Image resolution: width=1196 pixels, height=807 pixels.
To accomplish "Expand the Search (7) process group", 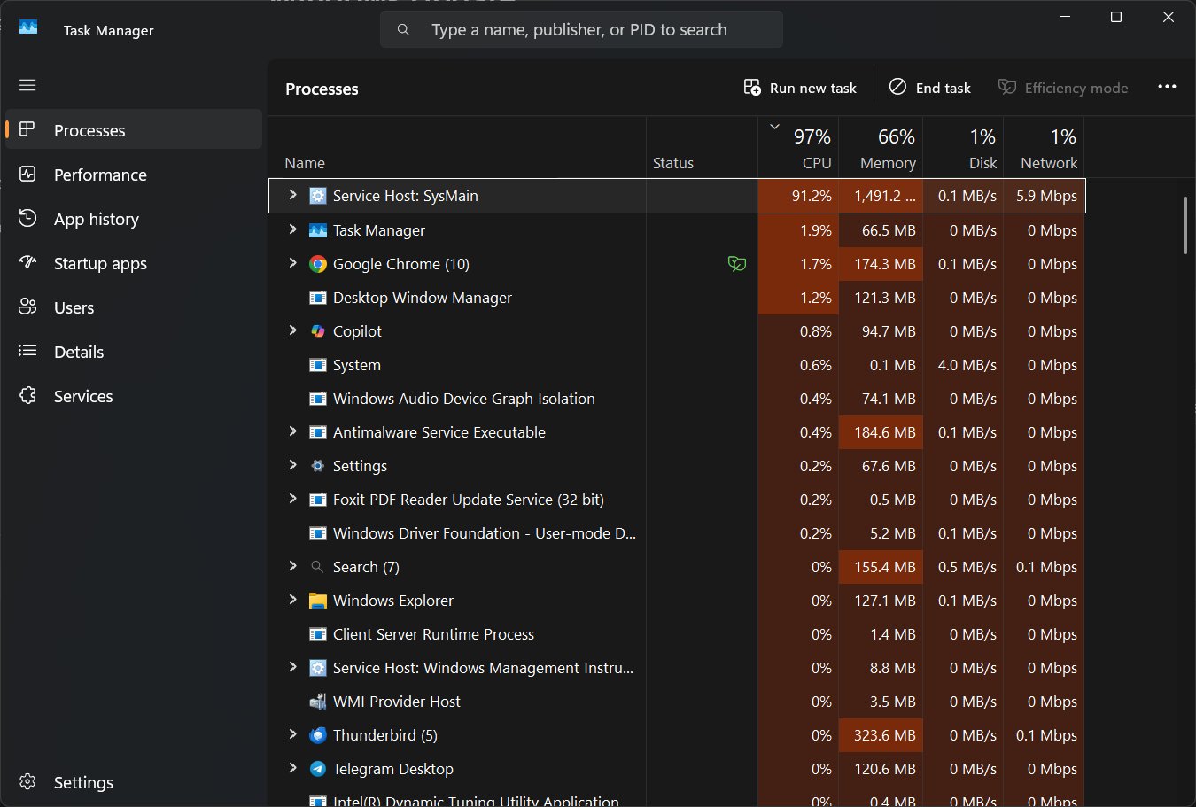I will coord(292,566).
